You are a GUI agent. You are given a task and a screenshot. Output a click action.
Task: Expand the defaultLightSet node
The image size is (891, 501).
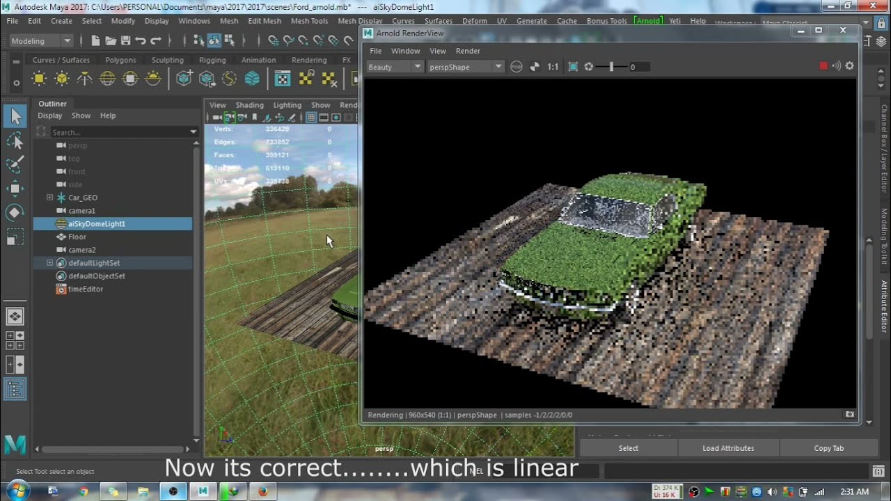coord(49,263)
